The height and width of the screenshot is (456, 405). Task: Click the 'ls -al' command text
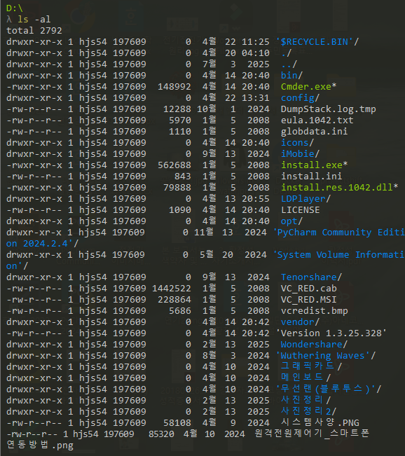coord(34,20)
